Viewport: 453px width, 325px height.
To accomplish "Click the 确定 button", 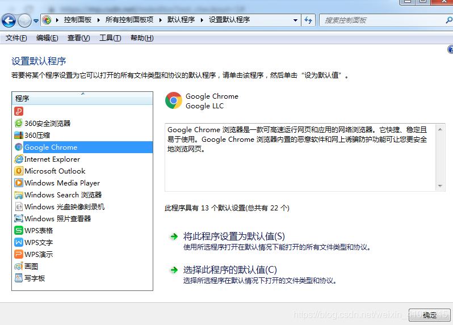I will click(430, 315).
